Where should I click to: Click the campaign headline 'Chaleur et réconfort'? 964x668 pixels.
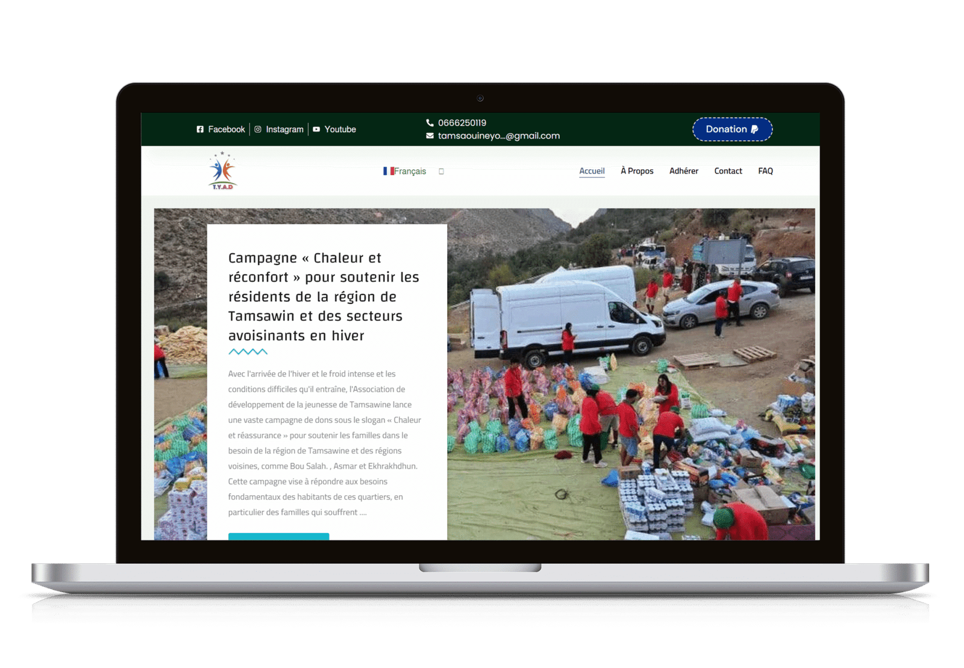point(324,296)
